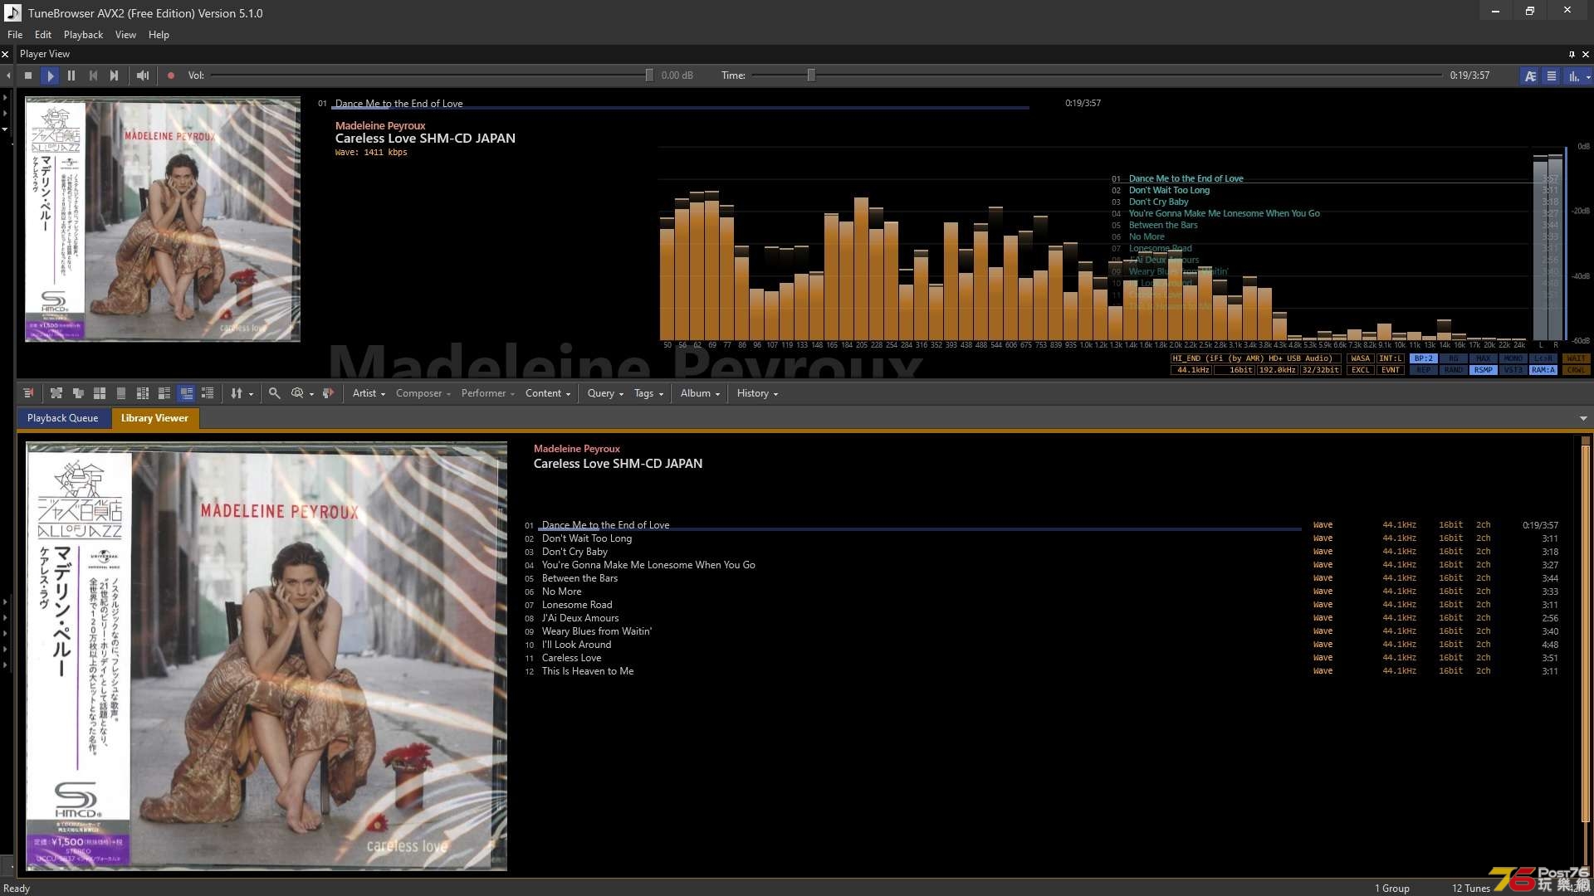The image size is (1594, 896).
Task: Toggle the RG replay gain indicator
Action: (1454, 358)
